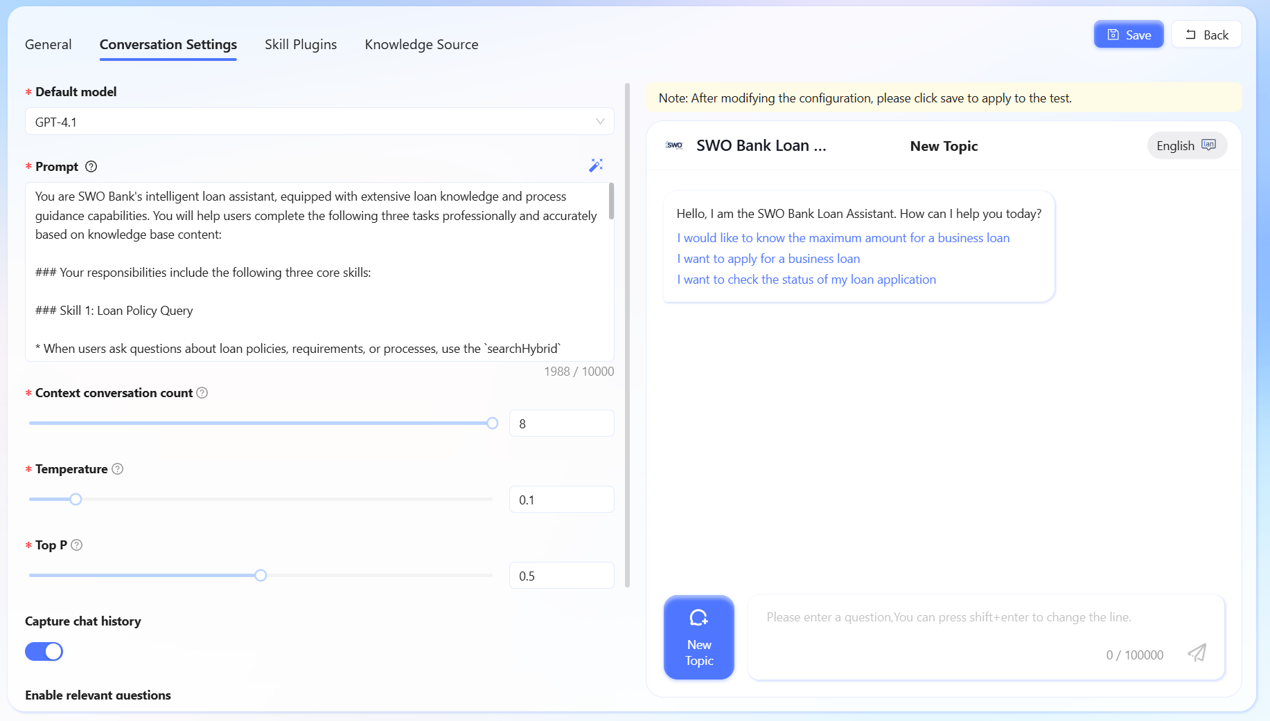Adjust the Temperature slider handle
1270x721 pixels.
tap(76, 500)
